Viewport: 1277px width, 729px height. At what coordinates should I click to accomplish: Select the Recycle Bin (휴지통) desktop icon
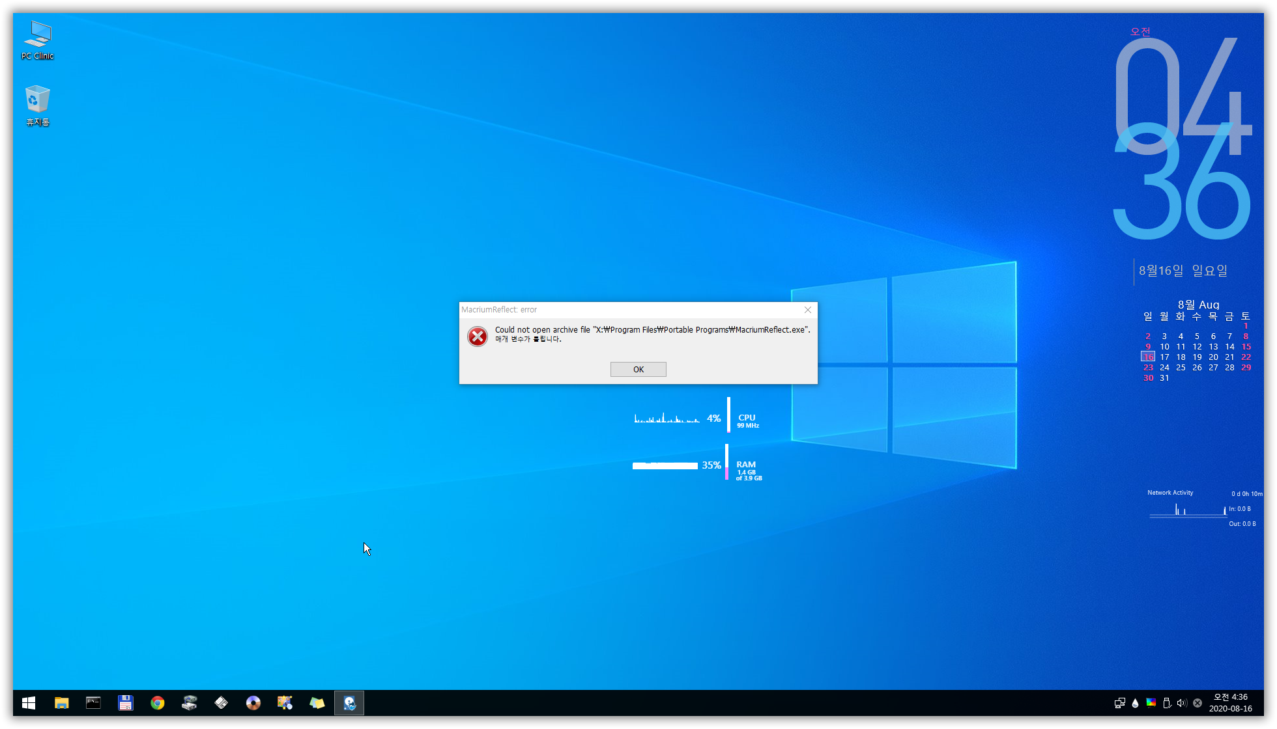click(x=38, y=106)
